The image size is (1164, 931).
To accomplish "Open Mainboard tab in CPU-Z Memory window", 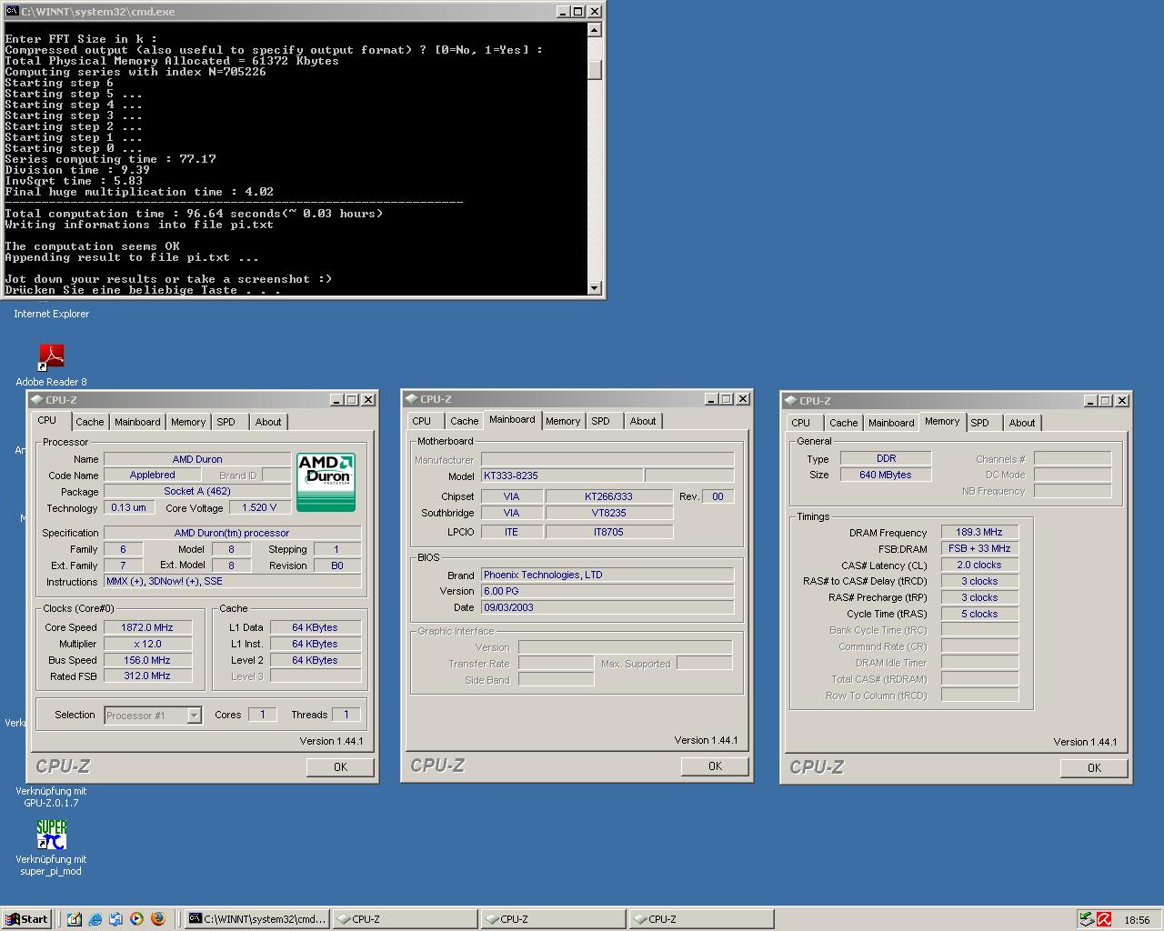I will [891, 423].
